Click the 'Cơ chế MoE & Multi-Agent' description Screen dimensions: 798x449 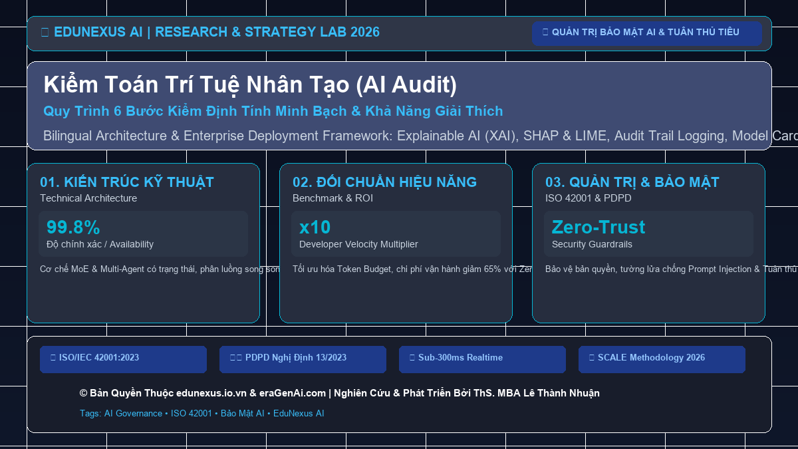tap(160, 269)
